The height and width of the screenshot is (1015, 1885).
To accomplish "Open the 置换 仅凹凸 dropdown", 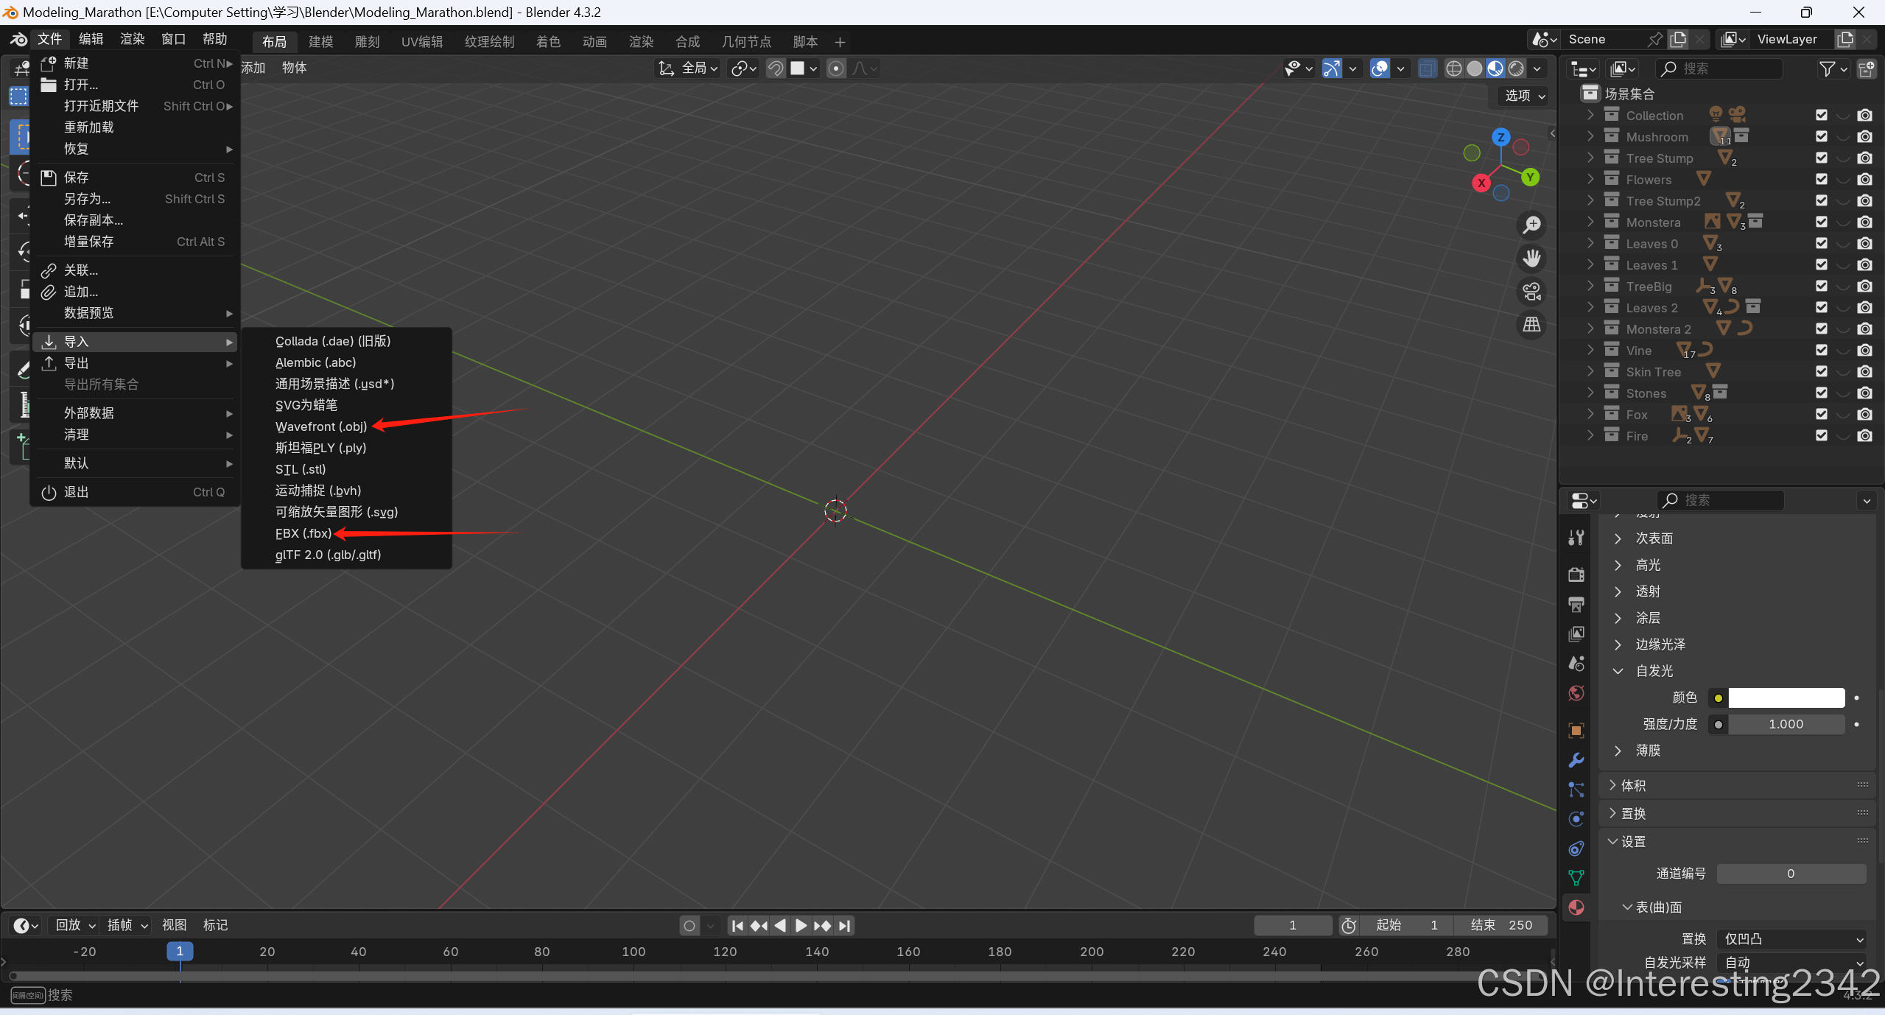I will pyautogui.click(x=1791, y=938).
